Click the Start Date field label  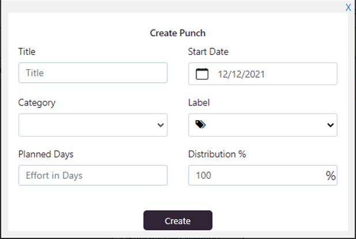pos(208,52)
